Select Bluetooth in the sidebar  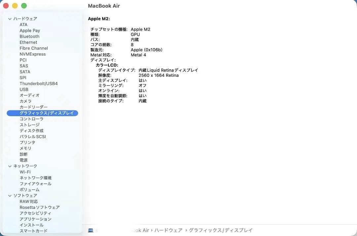click(29, 36)
